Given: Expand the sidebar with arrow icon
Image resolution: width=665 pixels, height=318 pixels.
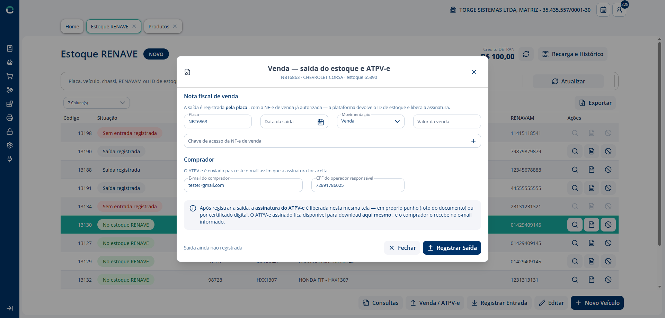Looking at the screenshot, I should [10, 308].
